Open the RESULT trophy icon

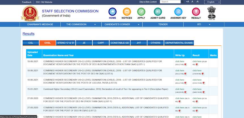(196, 12)
